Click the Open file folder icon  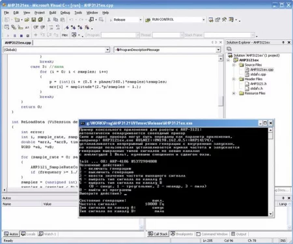tap(27, 20)
